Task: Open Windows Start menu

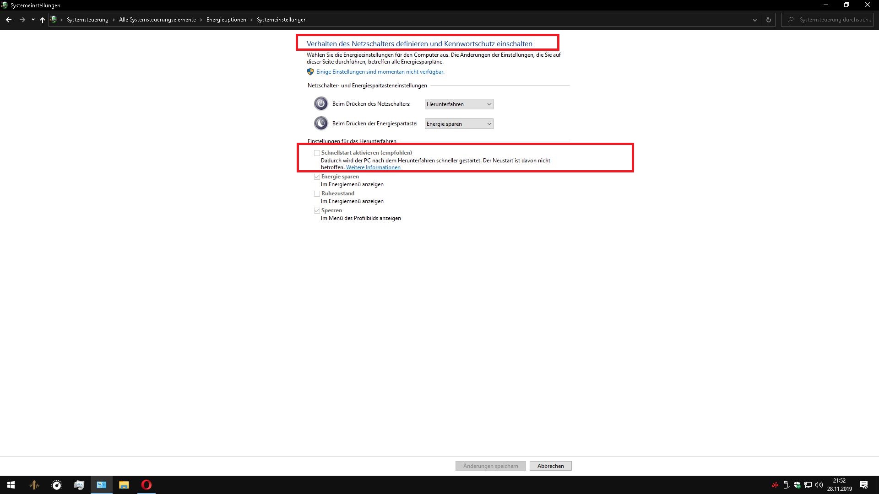Action: 11,485
